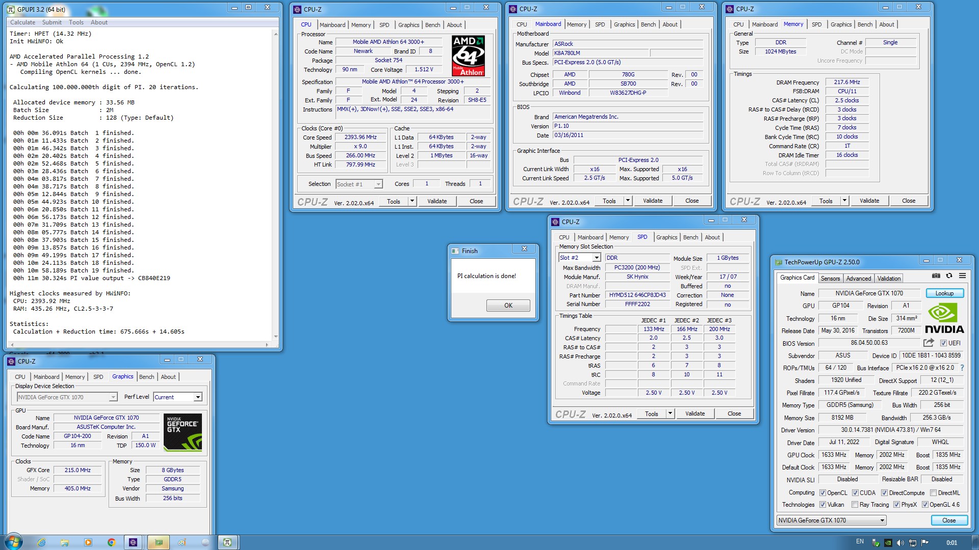Image resolution: width=979 pixels, height=550 pixels.
Task: Switch to Advanced tab in GPU-Z
Action: (x=859, y=279)
